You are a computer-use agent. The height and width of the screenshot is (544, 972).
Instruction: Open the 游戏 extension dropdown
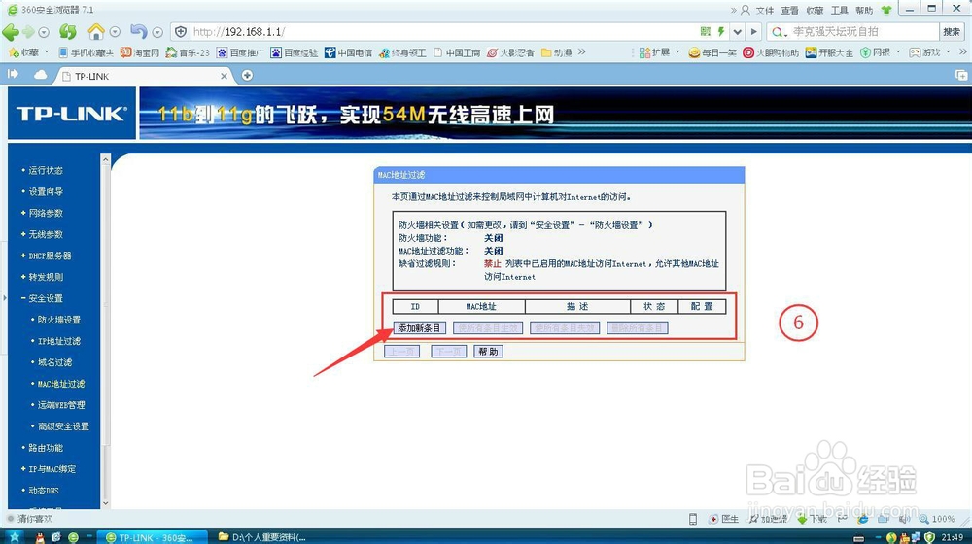click(x=930, y=52)
